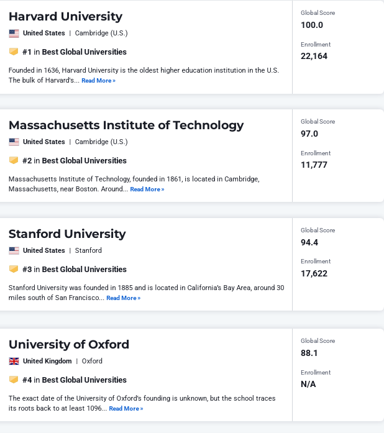Screen dimensions: 384x433
Task: Click the US flag icon under Stanford University
Action: point(14,251)
